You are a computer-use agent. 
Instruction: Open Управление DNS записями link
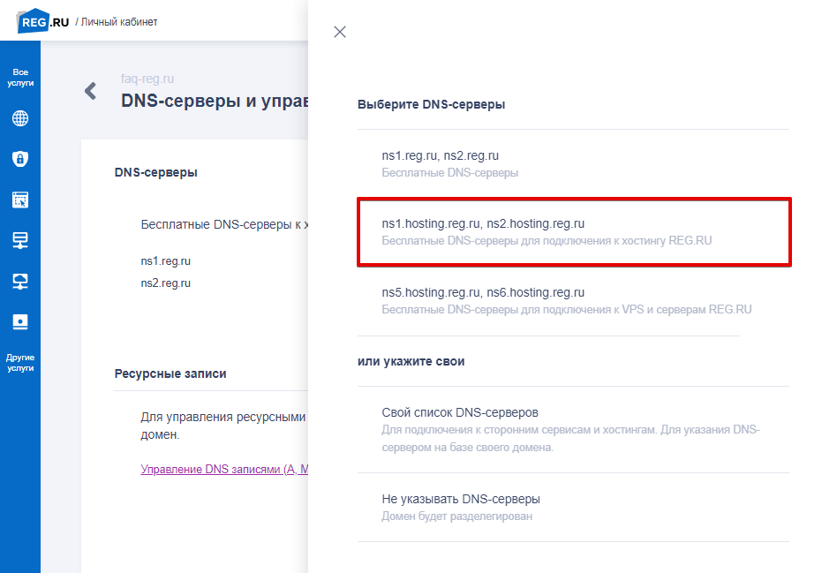pos(224,470)
